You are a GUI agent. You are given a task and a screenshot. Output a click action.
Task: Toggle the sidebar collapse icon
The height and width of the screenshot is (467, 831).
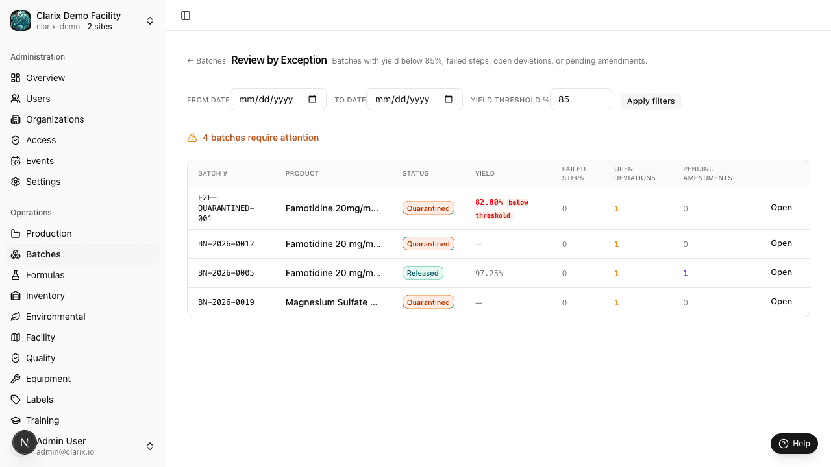[x=186, y=16]
